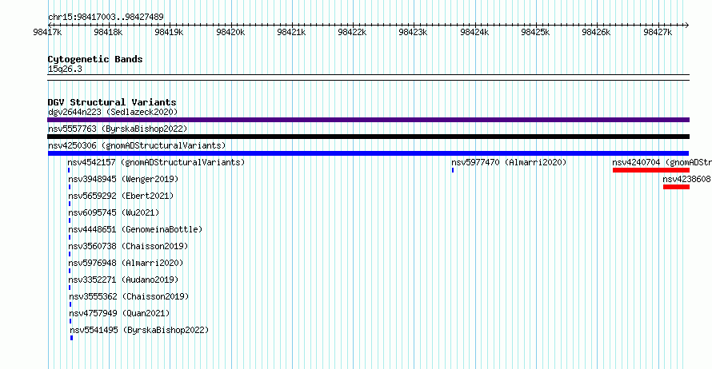Click the long blue nsv4250306 variant bar
This screenshot has width=712, height=369.
click(x=368, y=153)
